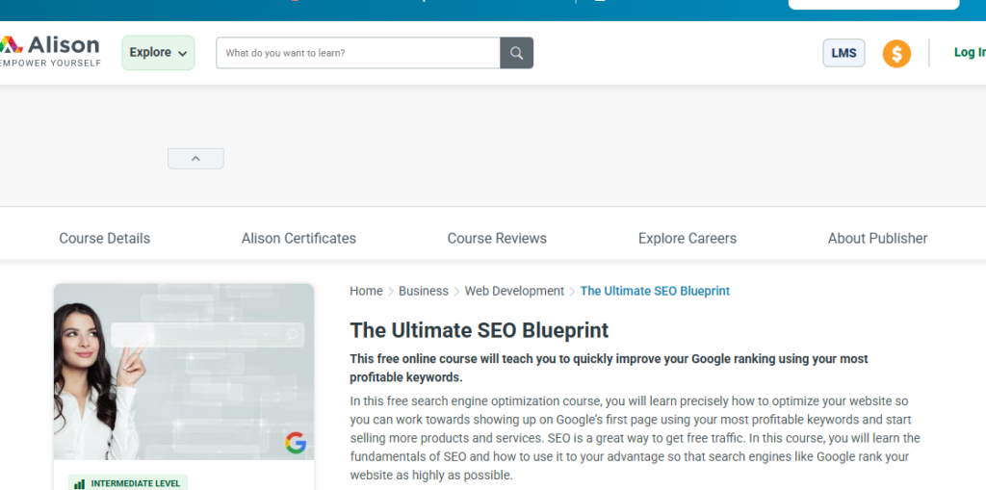Focus the 'What do you want to learn?' search box
This screenshot has width=986, height=490.
[358, 53]
